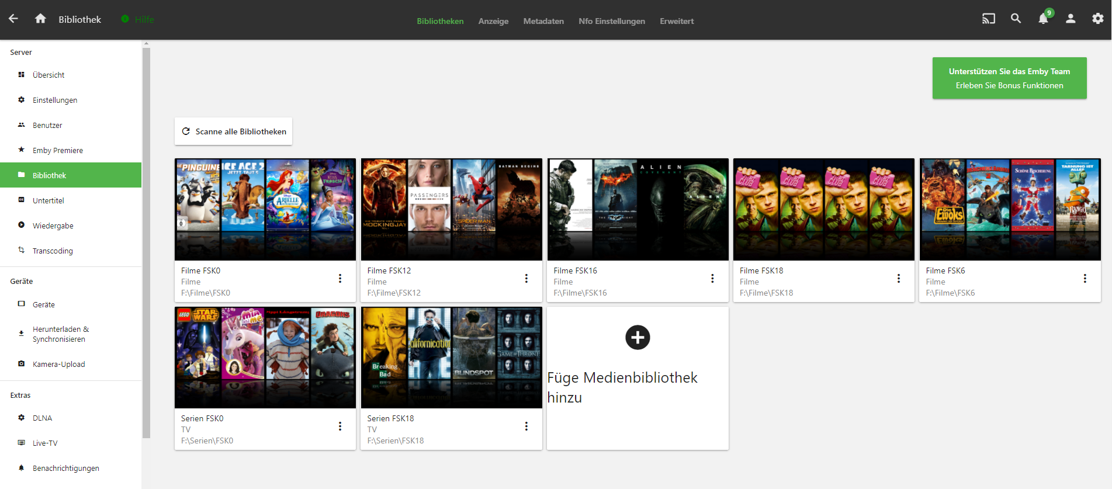Click the plus icon to add media library
The height and width of the screenshot is (489, 1112).
point(638,338)
